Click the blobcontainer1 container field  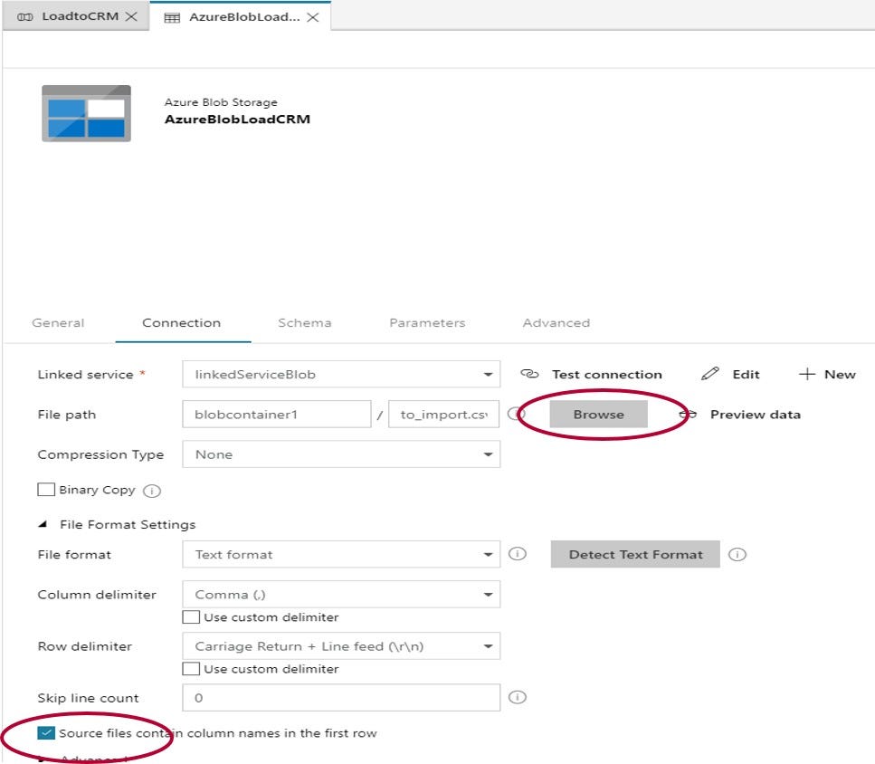coord(277,414)
